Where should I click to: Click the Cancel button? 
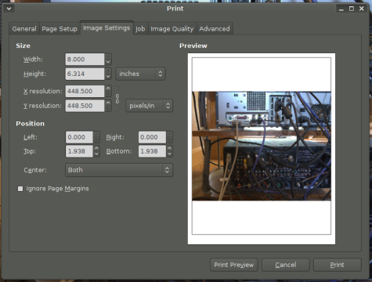tap(286, 265)
